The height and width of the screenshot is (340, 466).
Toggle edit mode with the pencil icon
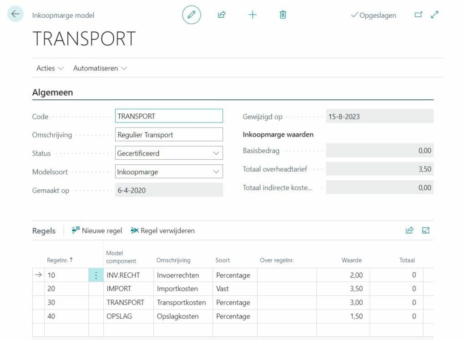(x=191, y=15)
